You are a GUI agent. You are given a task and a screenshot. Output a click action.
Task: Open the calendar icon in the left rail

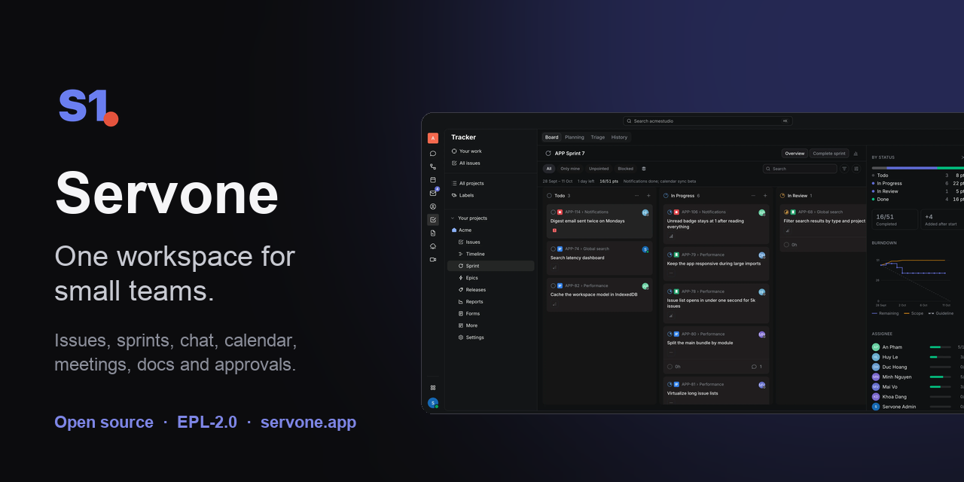433,180
